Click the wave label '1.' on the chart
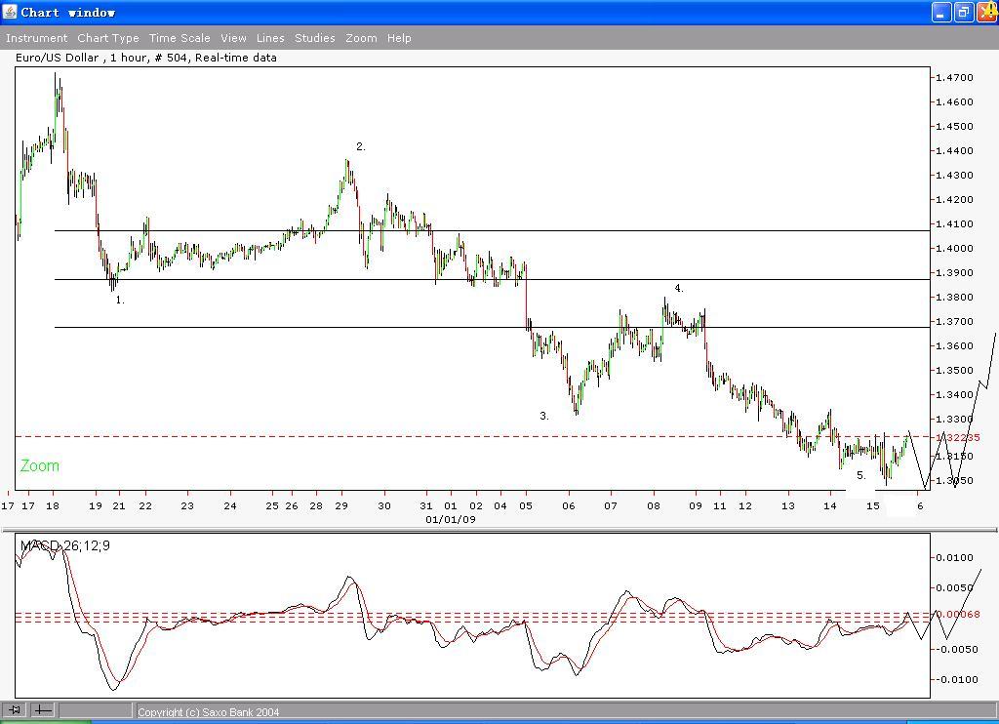The image size is (999, 724). 120,300
